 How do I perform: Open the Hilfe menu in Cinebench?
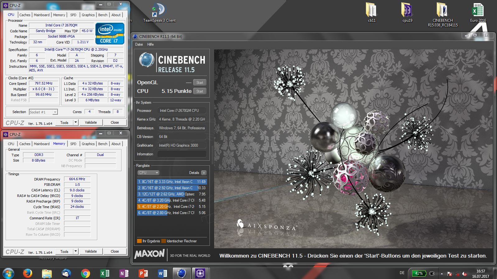pos(150,44)
